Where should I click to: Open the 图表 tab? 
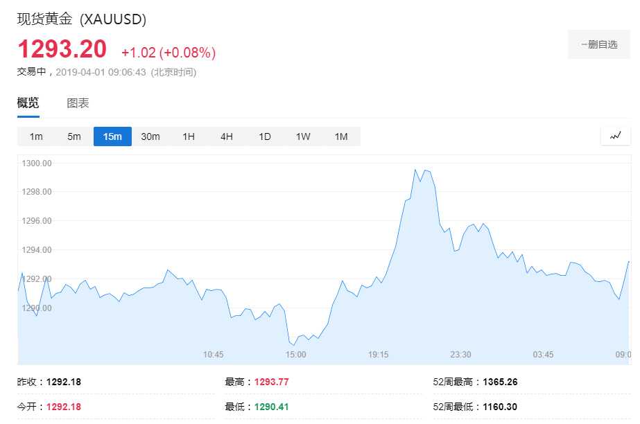78,103
